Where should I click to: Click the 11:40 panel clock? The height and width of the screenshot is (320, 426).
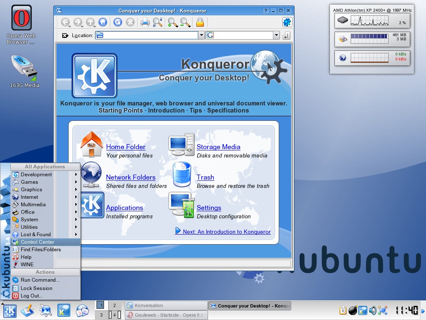point(407,310)
